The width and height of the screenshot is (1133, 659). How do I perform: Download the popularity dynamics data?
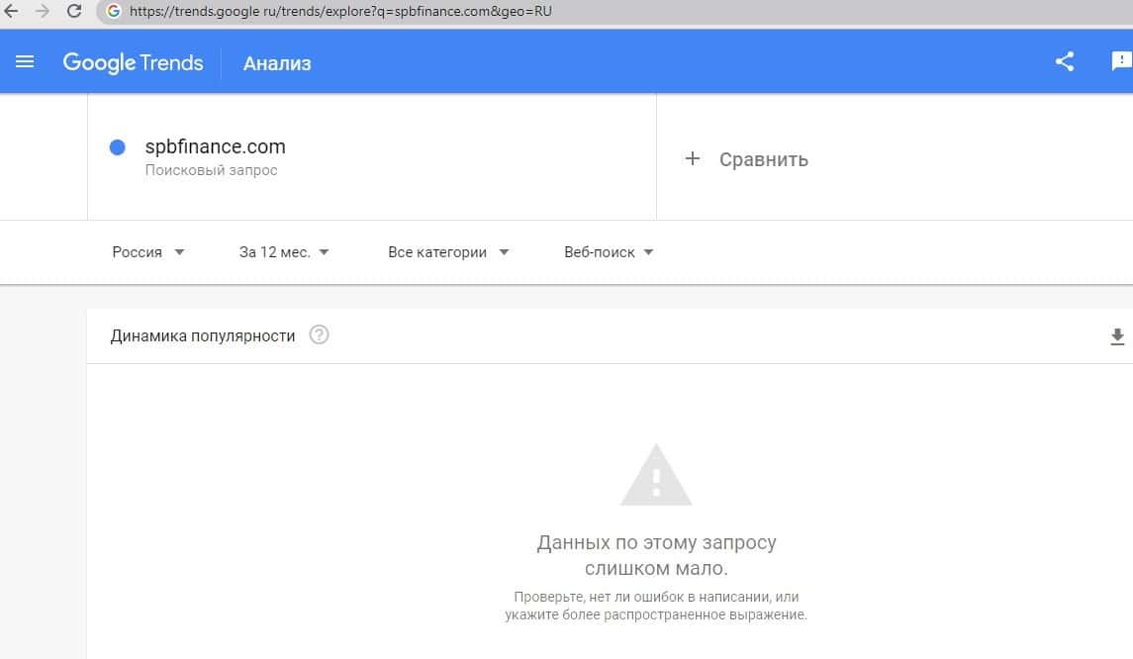pyautogui.click(x=1117, y=336)
